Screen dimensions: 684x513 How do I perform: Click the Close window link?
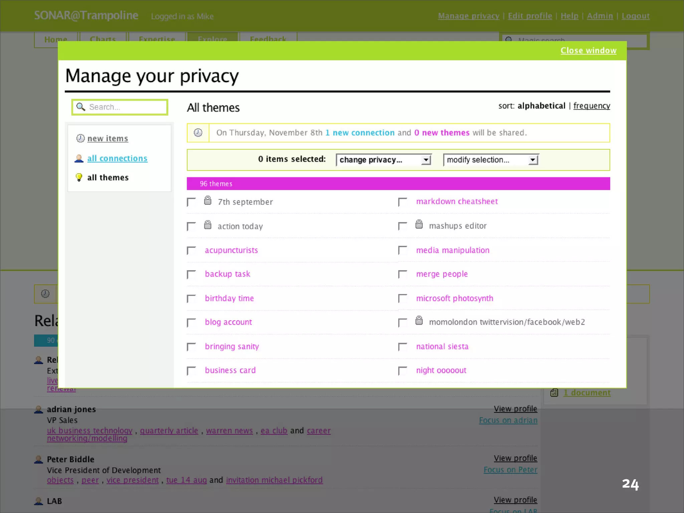point(588,50)
